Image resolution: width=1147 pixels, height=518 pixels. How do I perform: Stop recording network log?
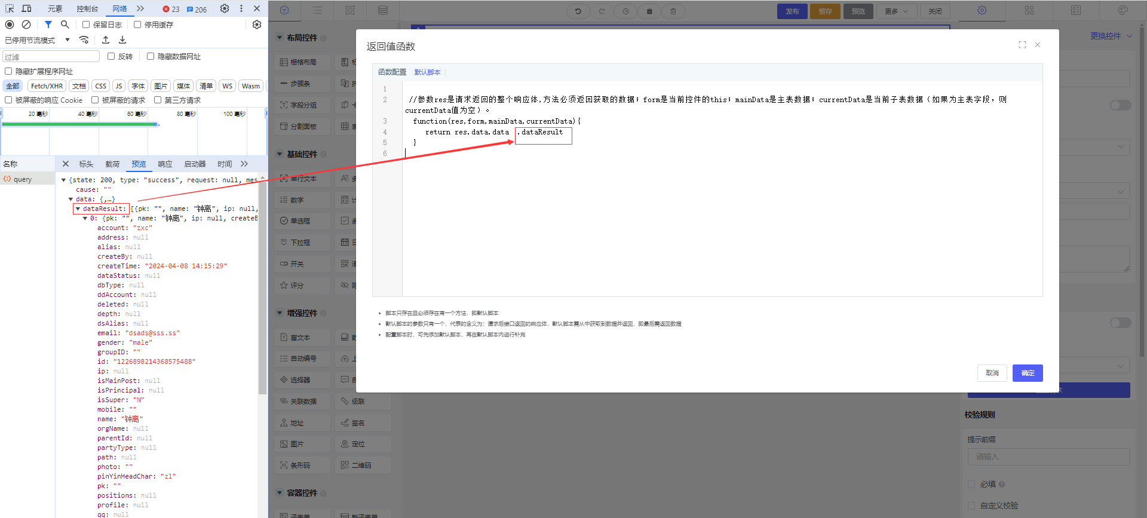10,24
